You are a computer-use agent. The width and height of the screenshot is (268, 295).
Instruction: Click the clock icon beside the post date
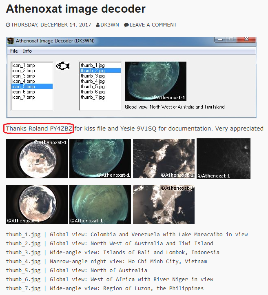8,25
